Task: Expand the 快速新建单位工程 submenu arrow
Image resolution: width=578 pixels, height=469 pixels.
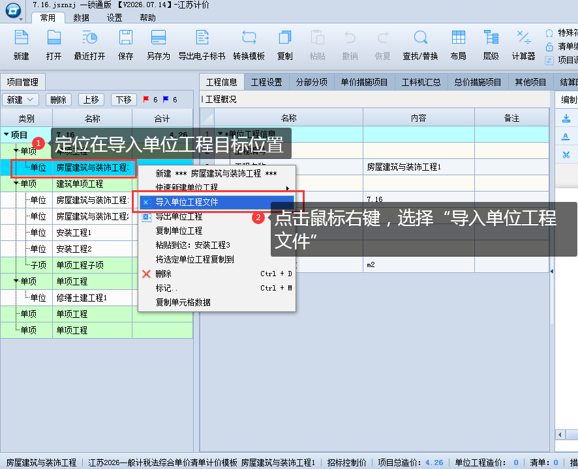Action: point(288,188)
